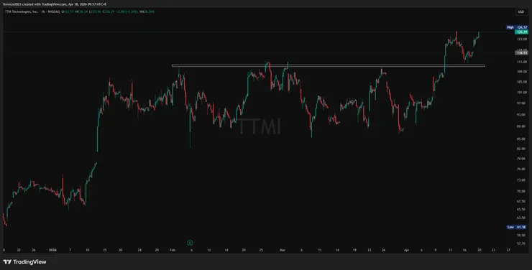
Task: Click the 57.70 price axis label
Action: pos(522,243)
